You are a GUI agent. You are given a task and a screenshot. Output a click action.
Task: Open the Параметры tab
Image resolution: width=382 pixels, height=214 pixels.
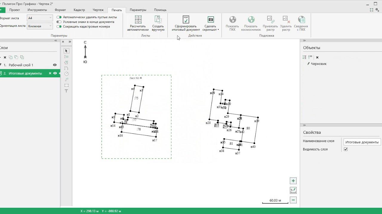(x=138, y=10)
